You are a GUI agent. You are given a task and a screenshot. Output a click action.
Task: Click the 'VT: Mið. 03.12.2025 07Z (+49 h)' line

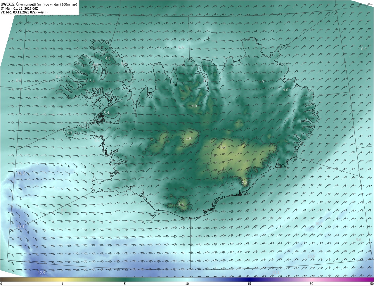(24, 12)
